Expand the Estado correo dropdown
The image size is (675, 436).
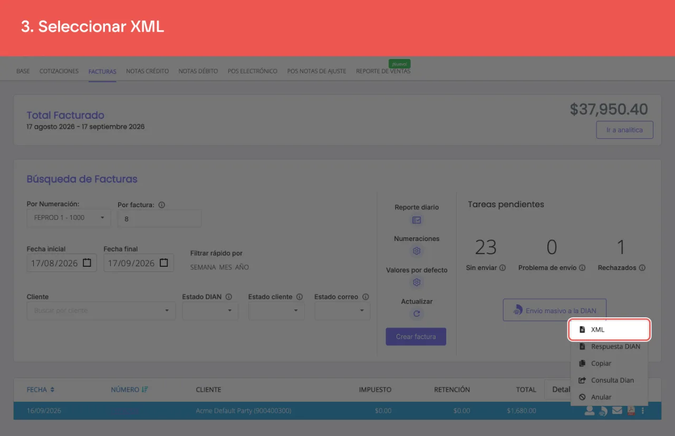click(342, 311)
